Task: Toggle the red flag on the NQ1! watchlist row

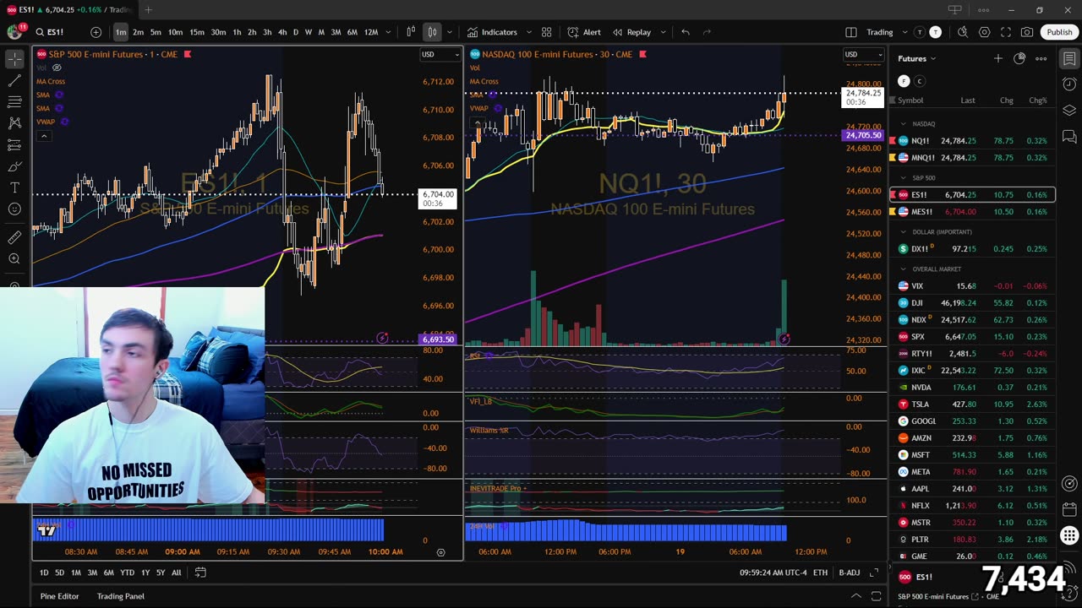Action: tap(893, 140)
